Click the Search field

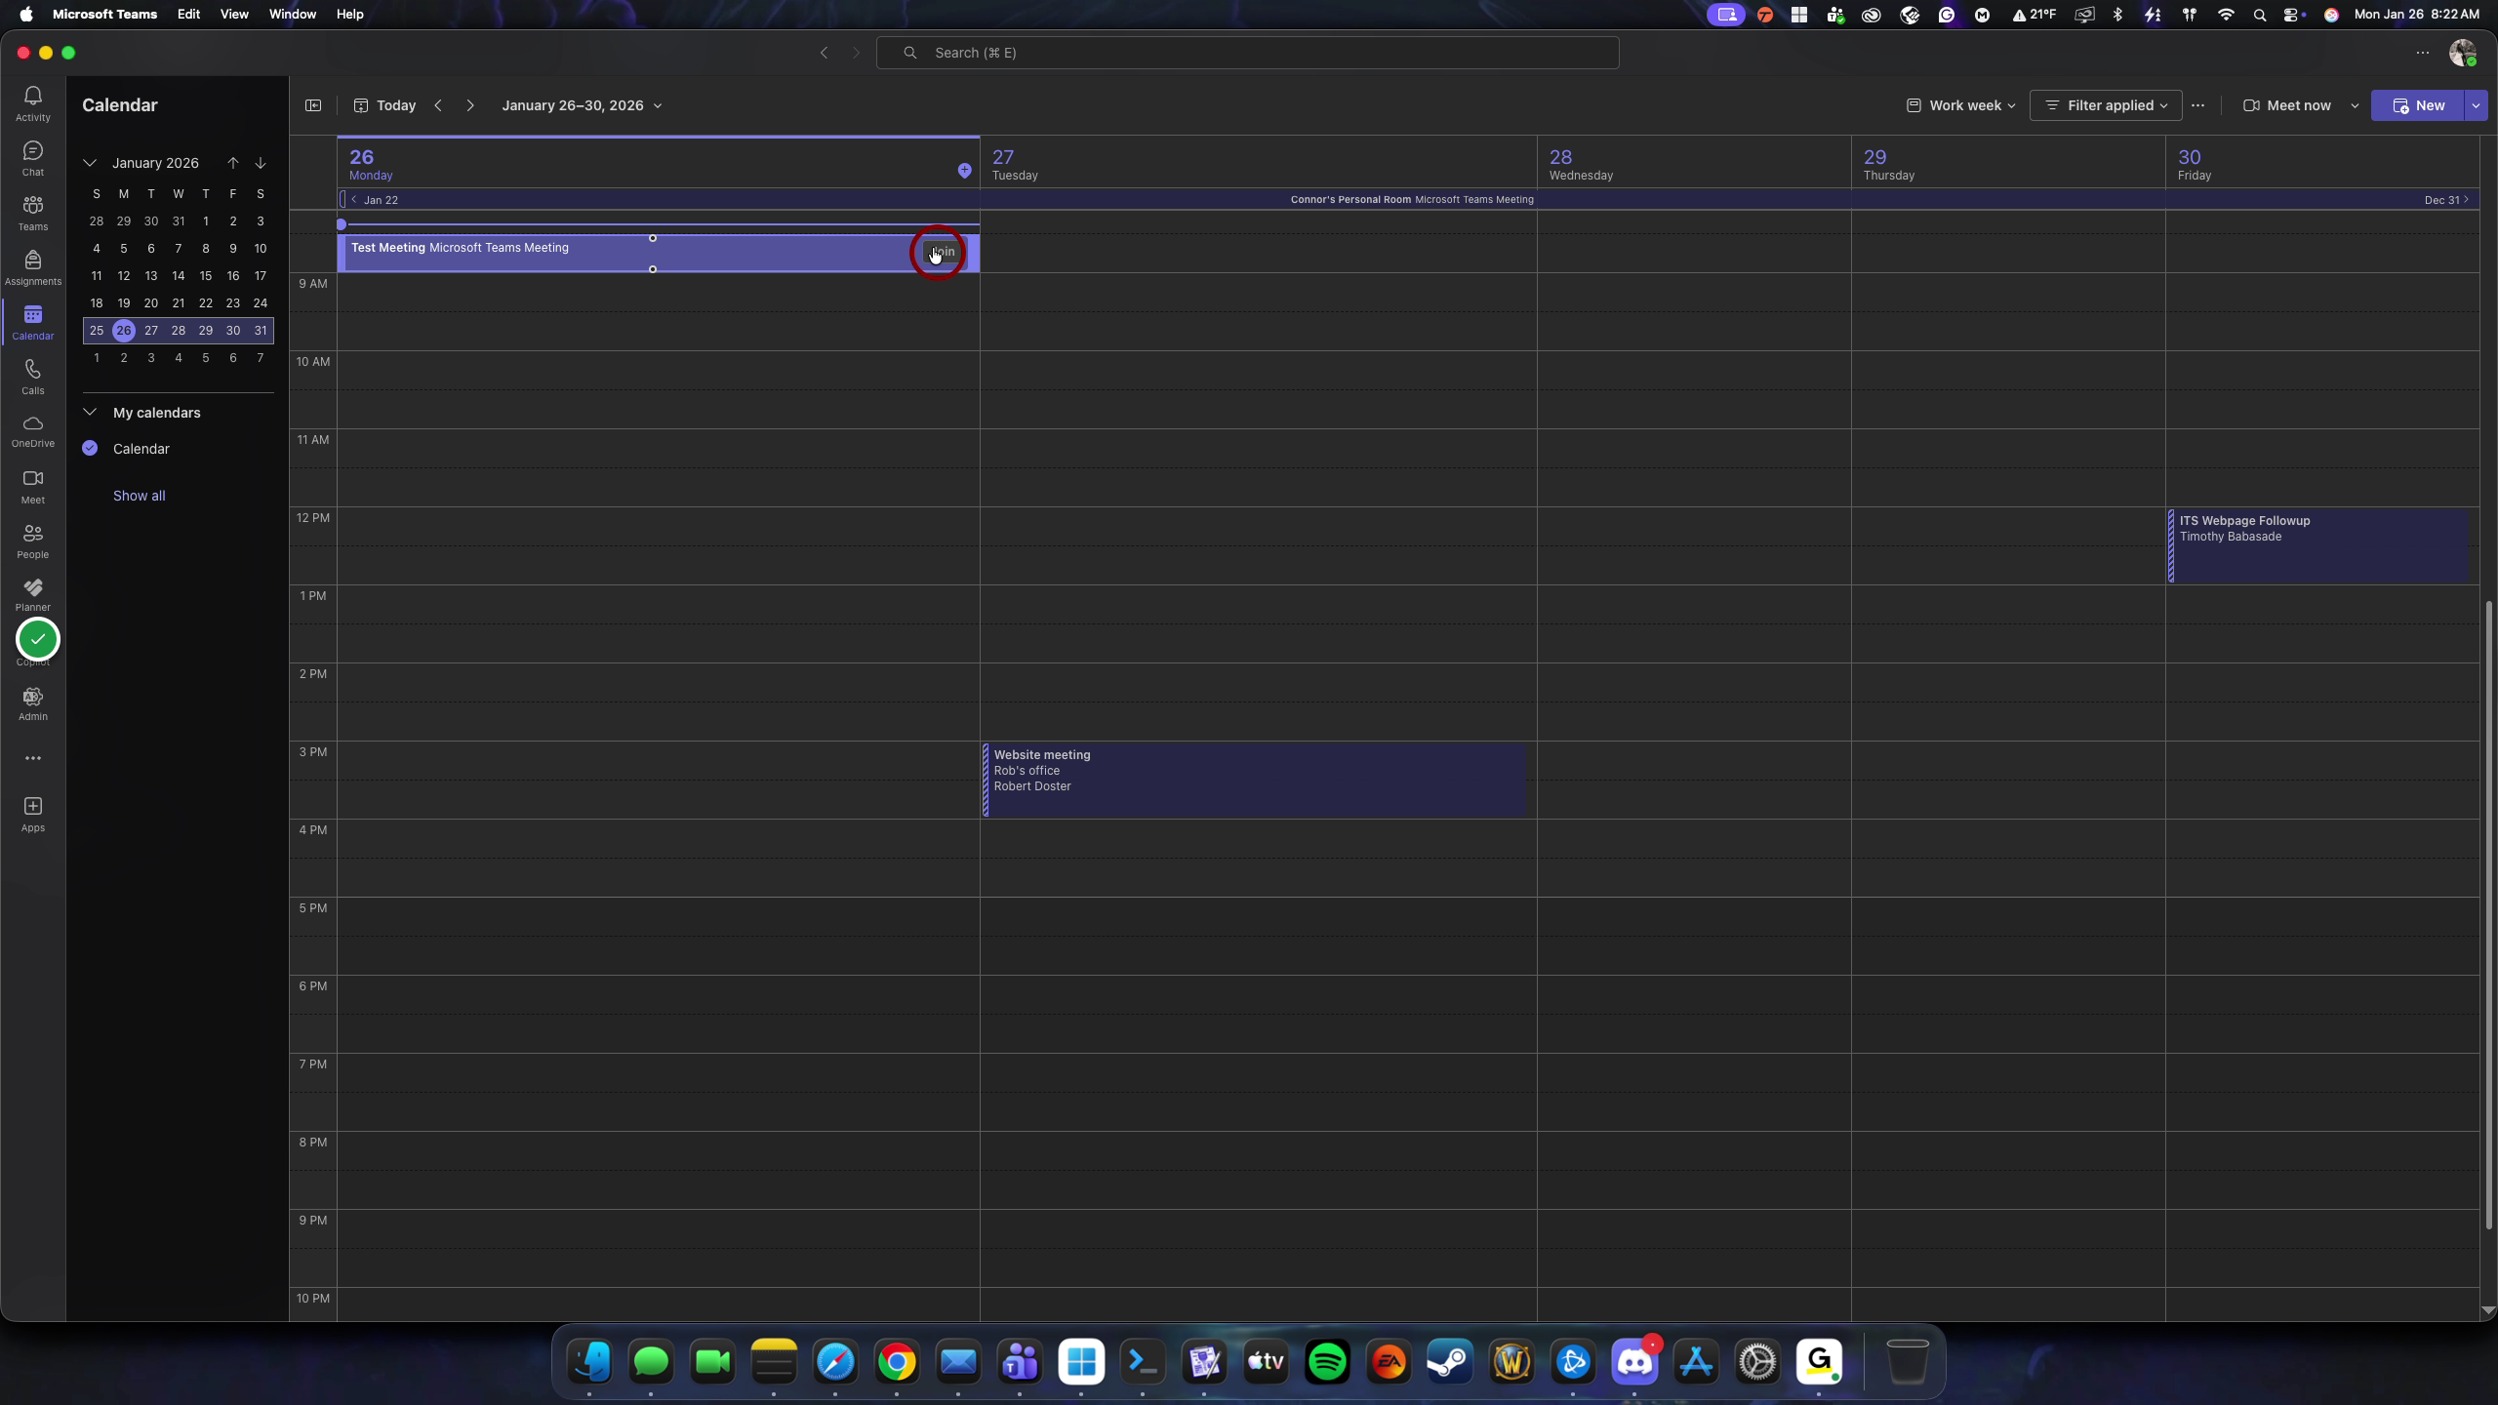coord(1247,53)
